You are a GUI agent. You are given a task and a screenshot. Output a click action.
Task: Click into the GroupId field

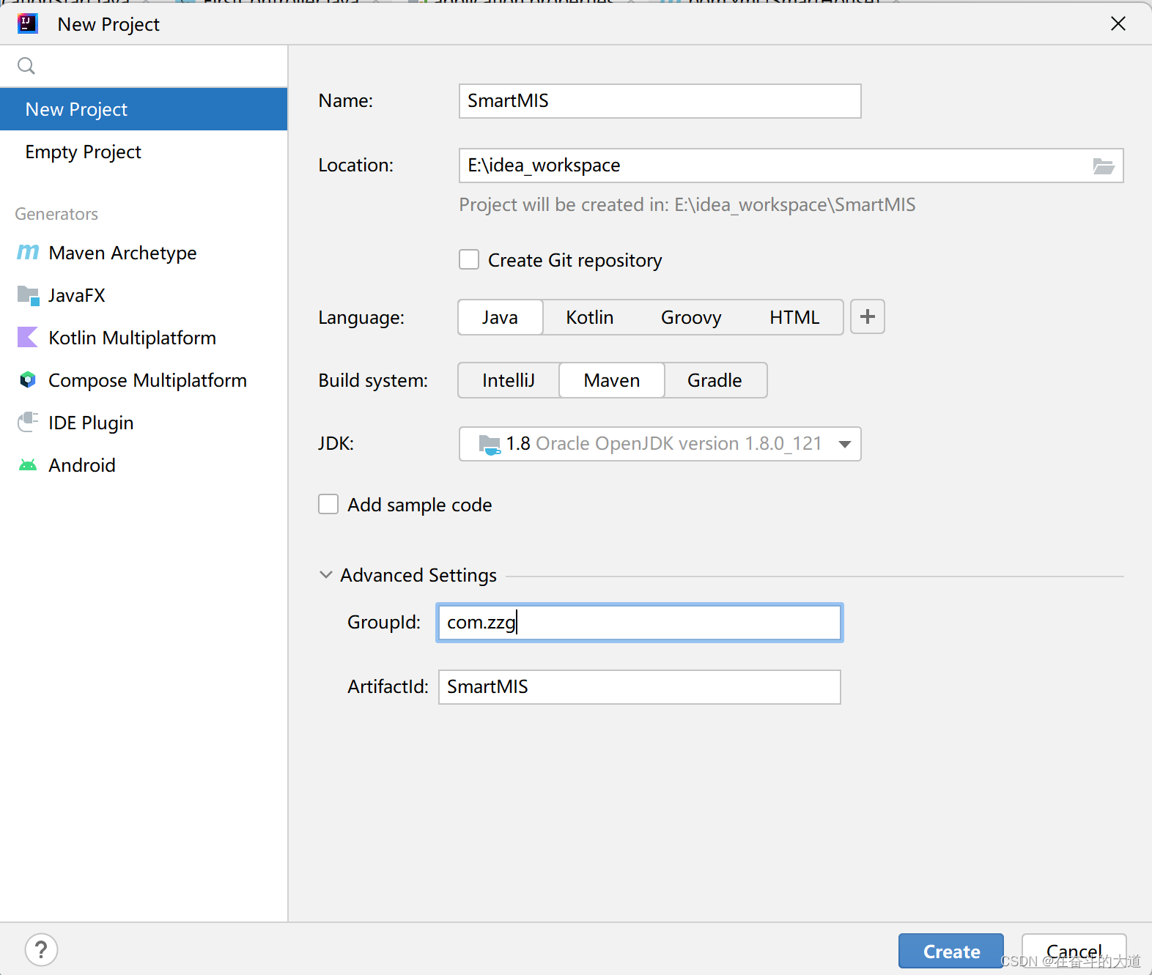click(x=639, y=623)
